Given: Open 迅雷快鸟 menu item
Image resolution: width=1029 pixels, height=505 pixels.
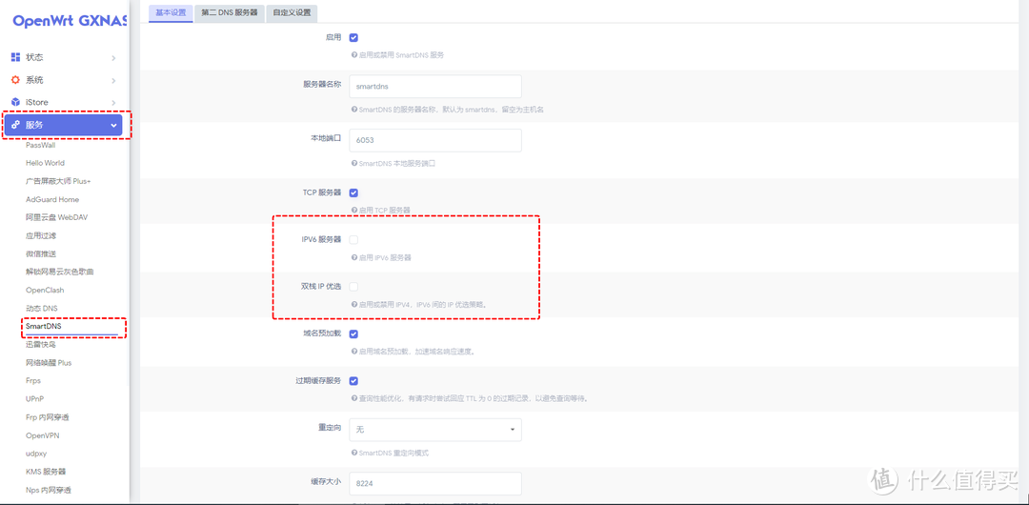Looking at the screenshot, I should (x=41, y=344).
